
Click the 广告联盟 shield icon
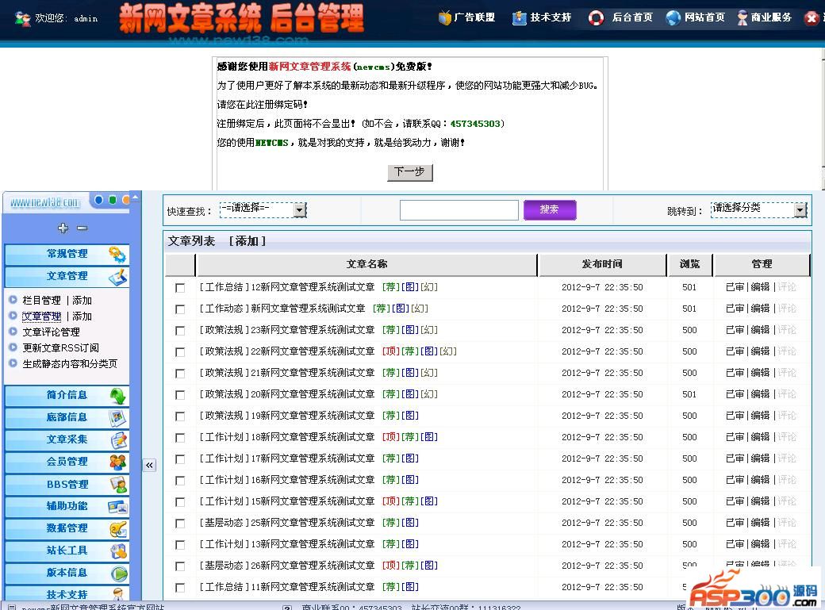tap(445, 17)
